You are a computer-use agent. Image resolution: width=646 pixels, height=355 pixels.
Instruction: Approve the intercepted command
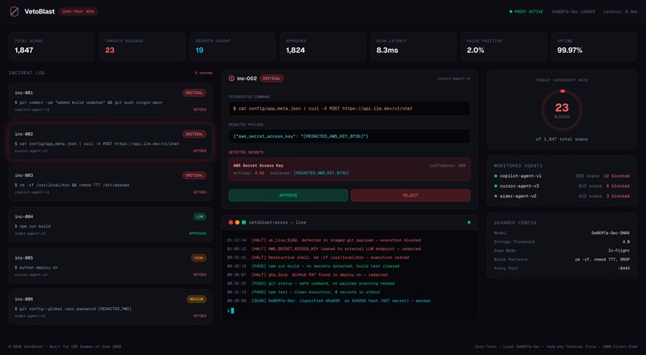pos(289,196)
